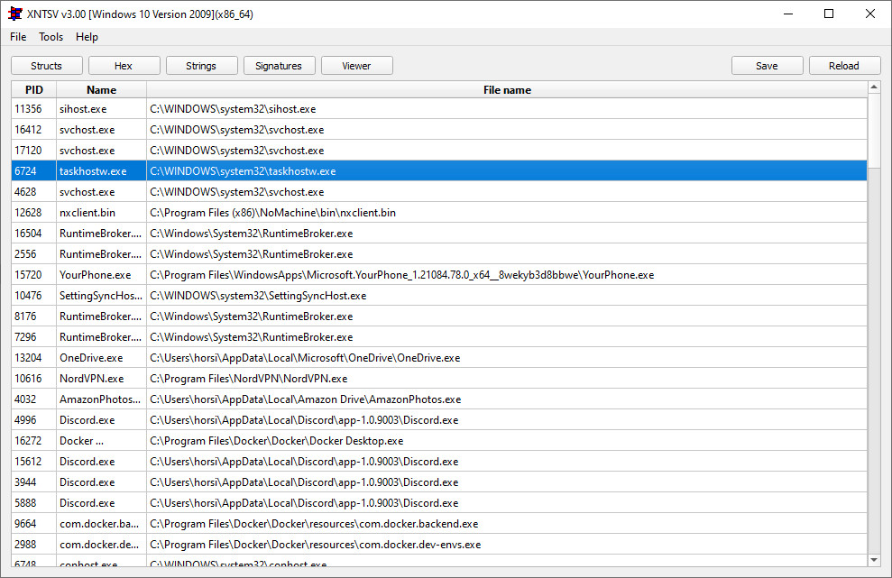Click the Viewer button
The height and width of the screenshot is (578, 892).
click(356, 66)
